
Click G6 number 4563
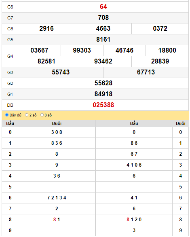(103, 29)
